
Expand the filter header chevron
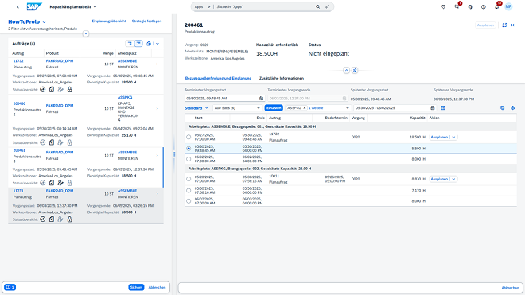[86, 33]
